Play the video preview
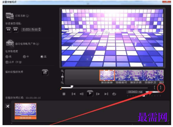 pyautogui.click(x=90, y=94)
